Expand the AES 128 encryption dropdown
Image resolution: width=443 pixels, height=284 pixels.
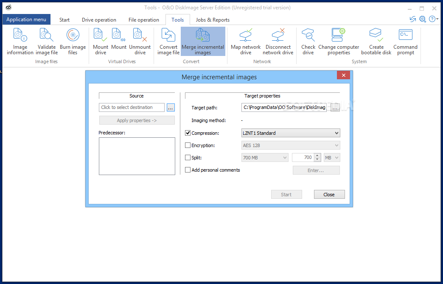click(x=291, y=145)
